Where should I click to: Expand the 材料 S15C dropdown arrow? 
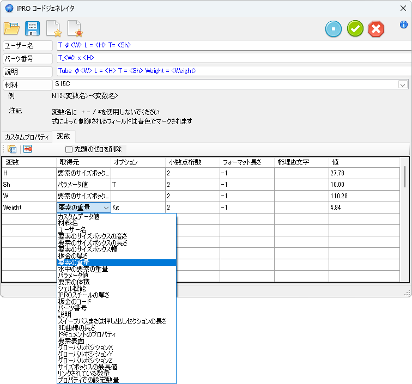tap(403, 84)
